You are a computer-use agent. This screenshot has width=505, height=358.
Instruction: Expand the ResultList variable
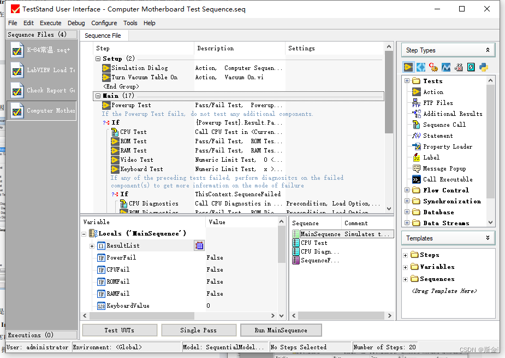click(x=92, y=247)
